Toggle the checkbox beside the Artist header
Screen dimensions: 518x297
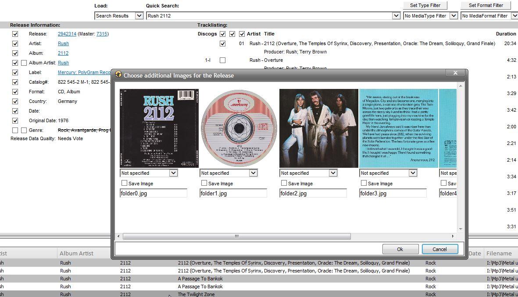point(242,34)
